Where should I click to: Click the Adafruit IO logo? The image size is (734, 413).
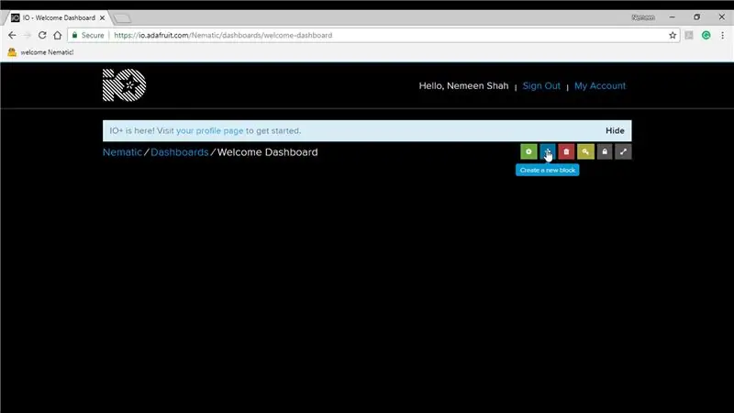[124, 85]
